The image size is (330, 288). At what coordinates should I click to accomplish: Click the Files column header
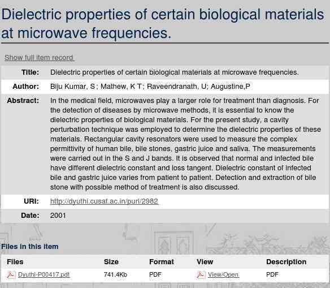coord(15,261)
